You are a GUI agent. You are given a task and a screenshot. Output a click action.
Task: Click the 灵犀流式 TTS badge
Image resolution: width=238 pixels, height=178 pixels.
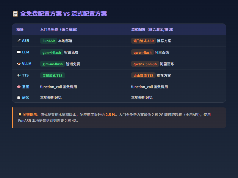[x=52, y=76]
